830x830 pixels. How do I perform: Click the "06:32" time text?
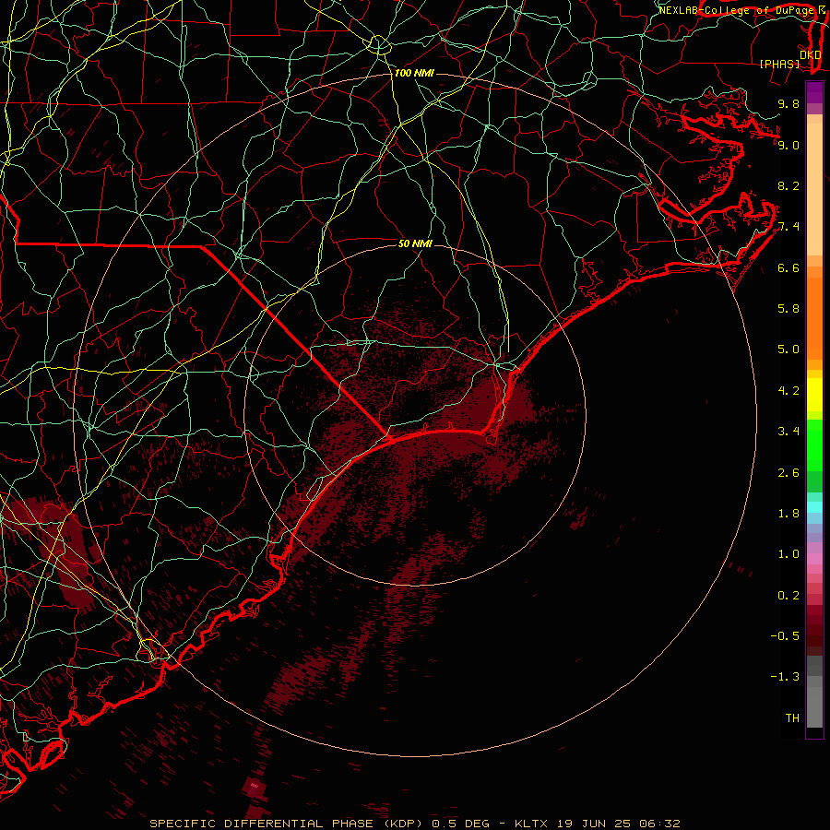pyautogui.click(x=660, y=824)
